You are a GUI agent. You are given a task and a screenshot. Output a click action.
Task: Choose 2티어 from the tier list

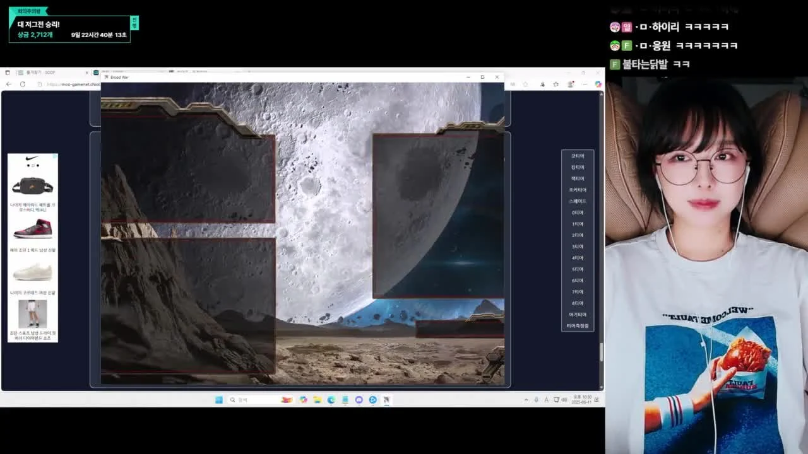[578, 235]
